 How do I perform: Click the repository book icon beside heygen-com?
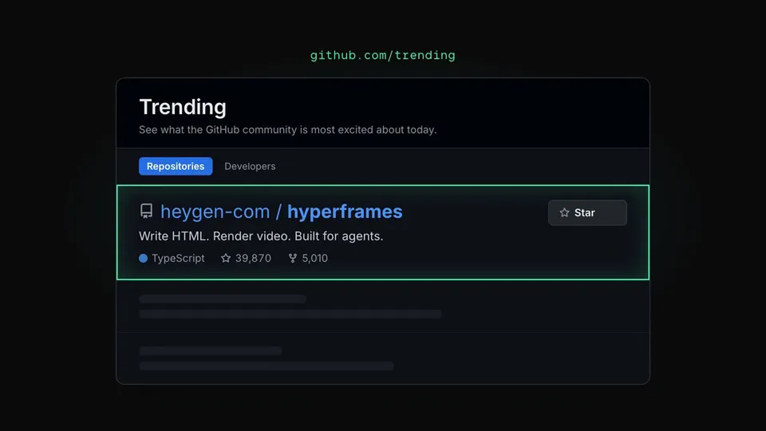click(146, 211)
